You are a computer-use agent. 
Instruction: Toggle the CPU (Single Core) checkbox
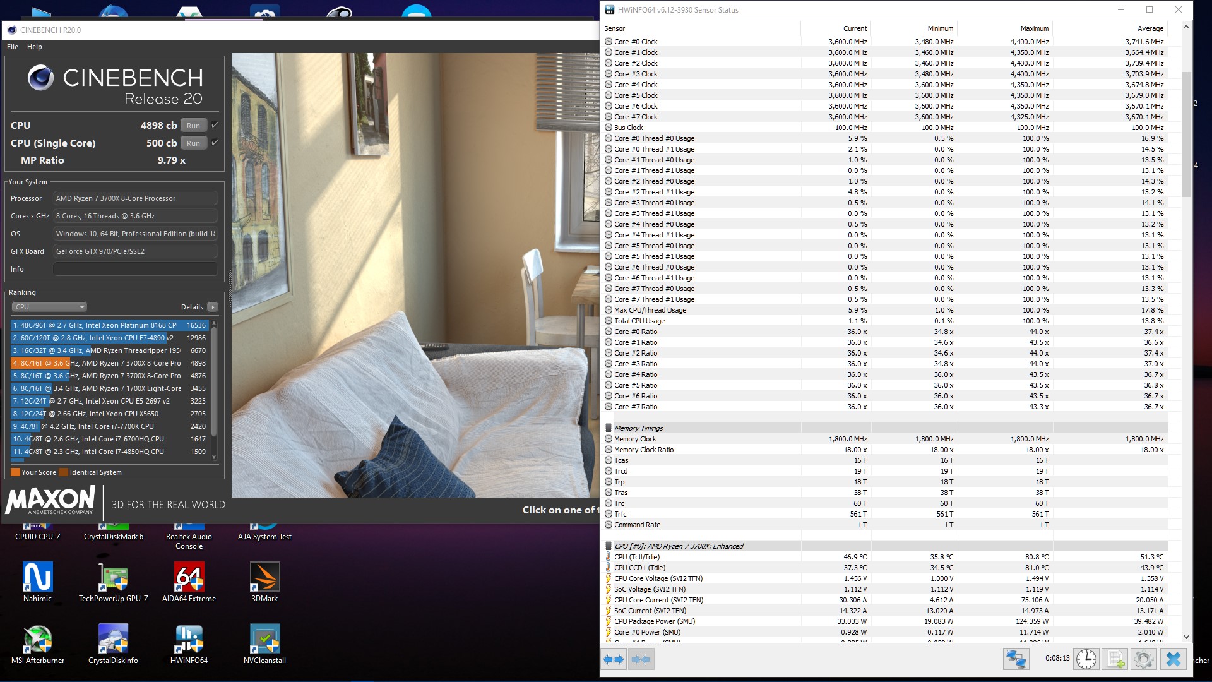coord(215,143)
